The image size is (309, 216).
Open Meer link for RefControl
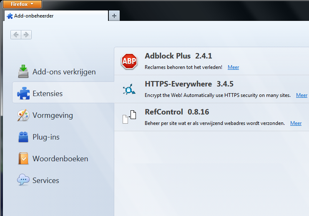[296, 123]
